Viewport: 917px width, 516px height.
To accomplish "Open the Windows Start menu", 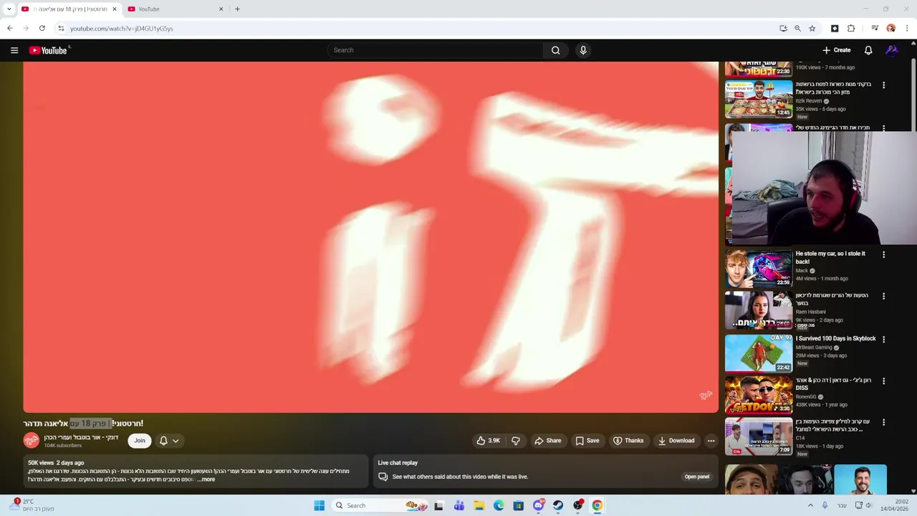I will [x=319, y=505].
